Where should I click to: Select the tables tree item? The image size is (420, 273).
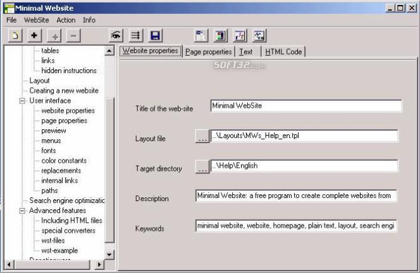click(50, 50)
